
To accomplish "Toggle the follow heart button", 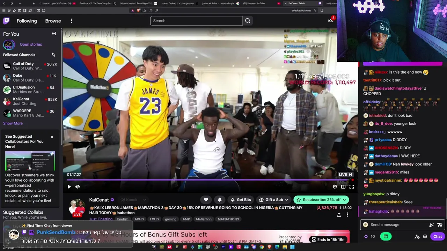I will click(206, 200).
